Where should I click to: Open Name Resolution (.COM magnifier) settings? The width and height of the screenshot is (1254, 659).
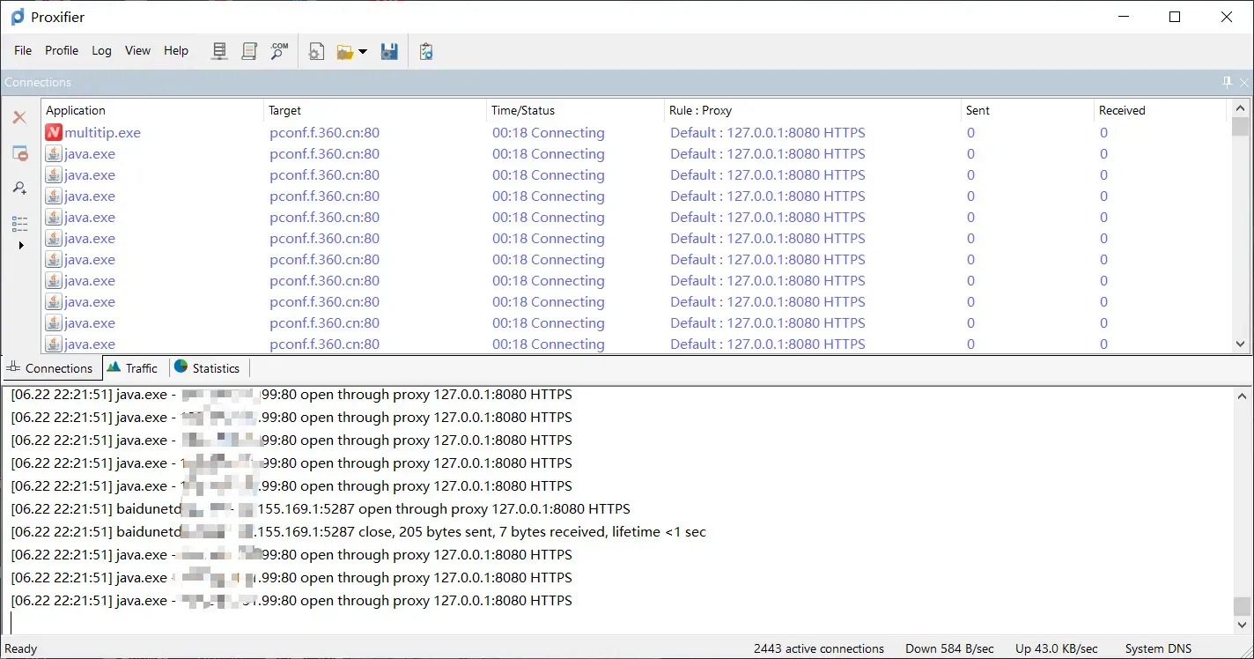click(279, 51)
